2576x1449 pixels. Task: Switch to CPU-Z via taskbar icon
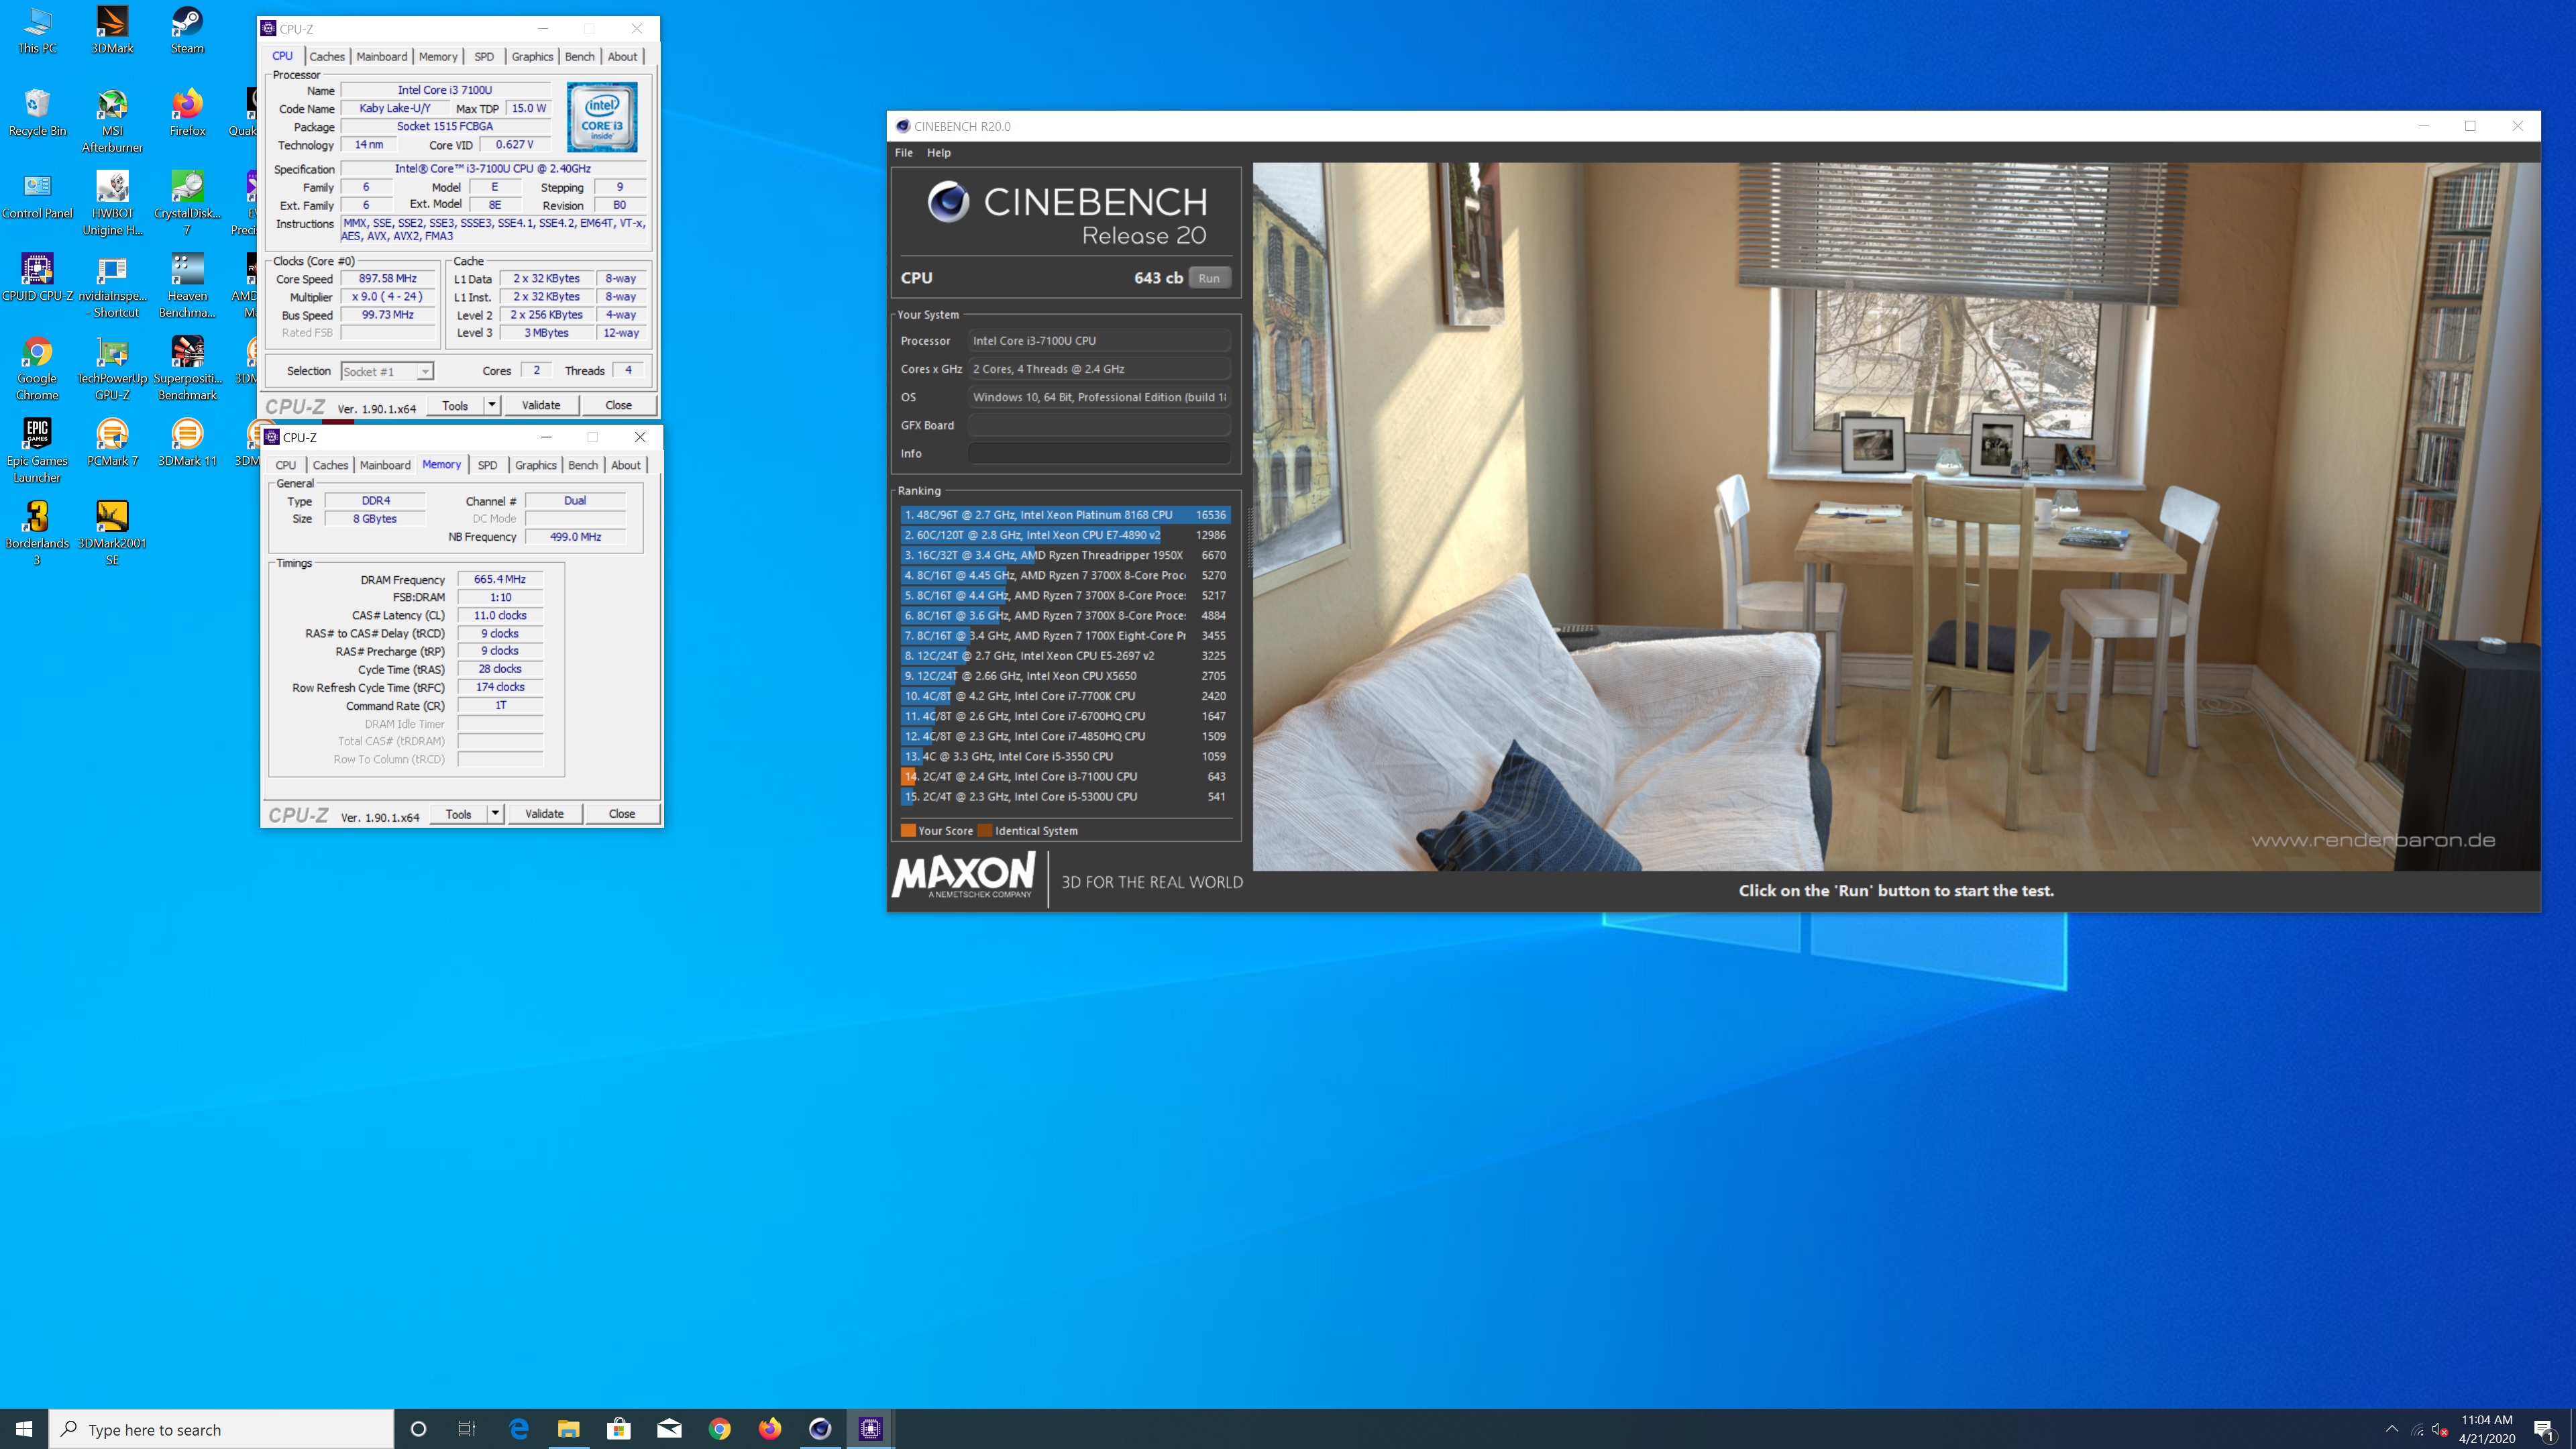point(870,1429)
